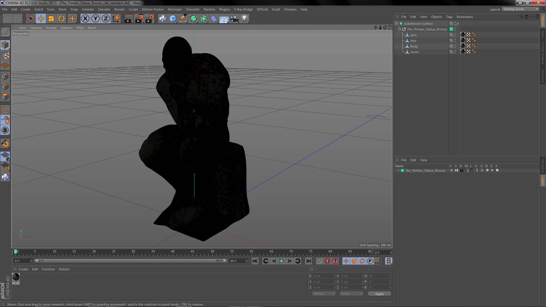Image resolution: width=546 pixels, height=307 pixels.
Task: Open the Content Browser side tab
Action: click(x=543, y=53)
